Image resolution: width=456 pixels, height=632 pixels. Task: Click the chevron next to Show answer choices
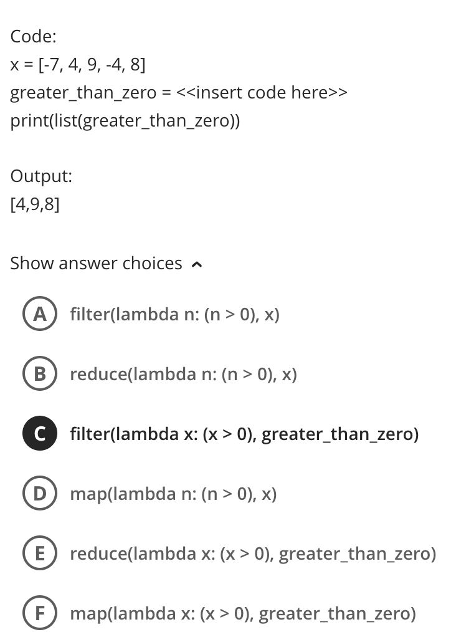pos(197,264)
